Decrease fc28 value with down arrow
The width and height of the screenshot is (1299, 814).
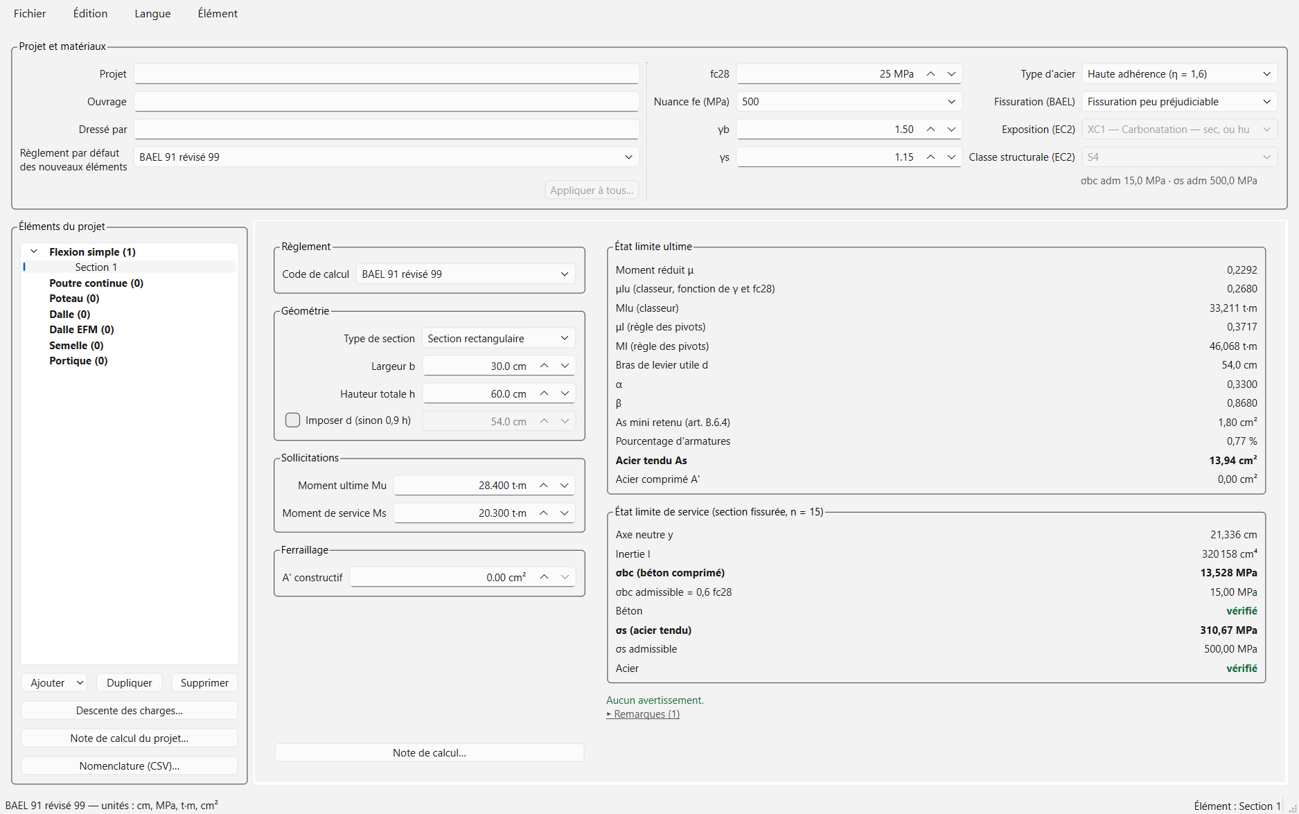coord(952,74)
